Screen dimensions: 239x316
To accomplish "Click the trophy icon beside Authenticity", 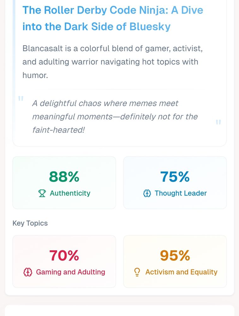I will [x=42, y=193].
